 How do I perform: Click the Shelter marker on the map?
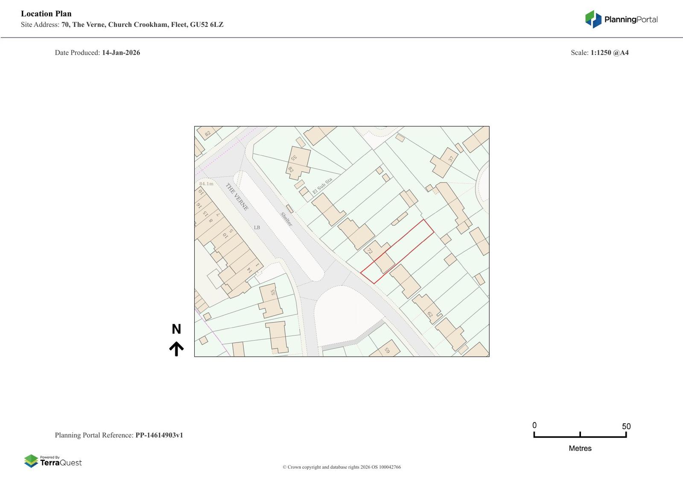(x=286, y=219)
